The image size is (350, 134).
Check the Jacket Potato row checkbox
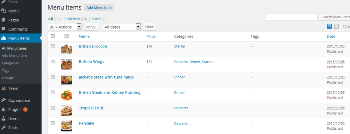[53, 77]
